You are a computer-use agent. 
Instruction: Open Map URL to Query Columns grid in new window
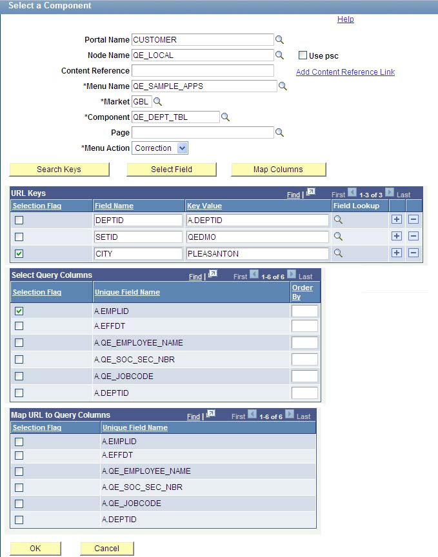click(x=211, y=414)
